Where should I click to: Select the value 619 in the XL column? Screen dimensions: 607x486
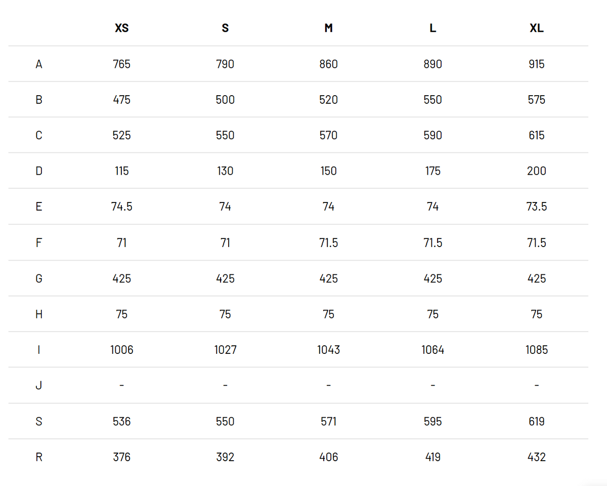point(537,421)
